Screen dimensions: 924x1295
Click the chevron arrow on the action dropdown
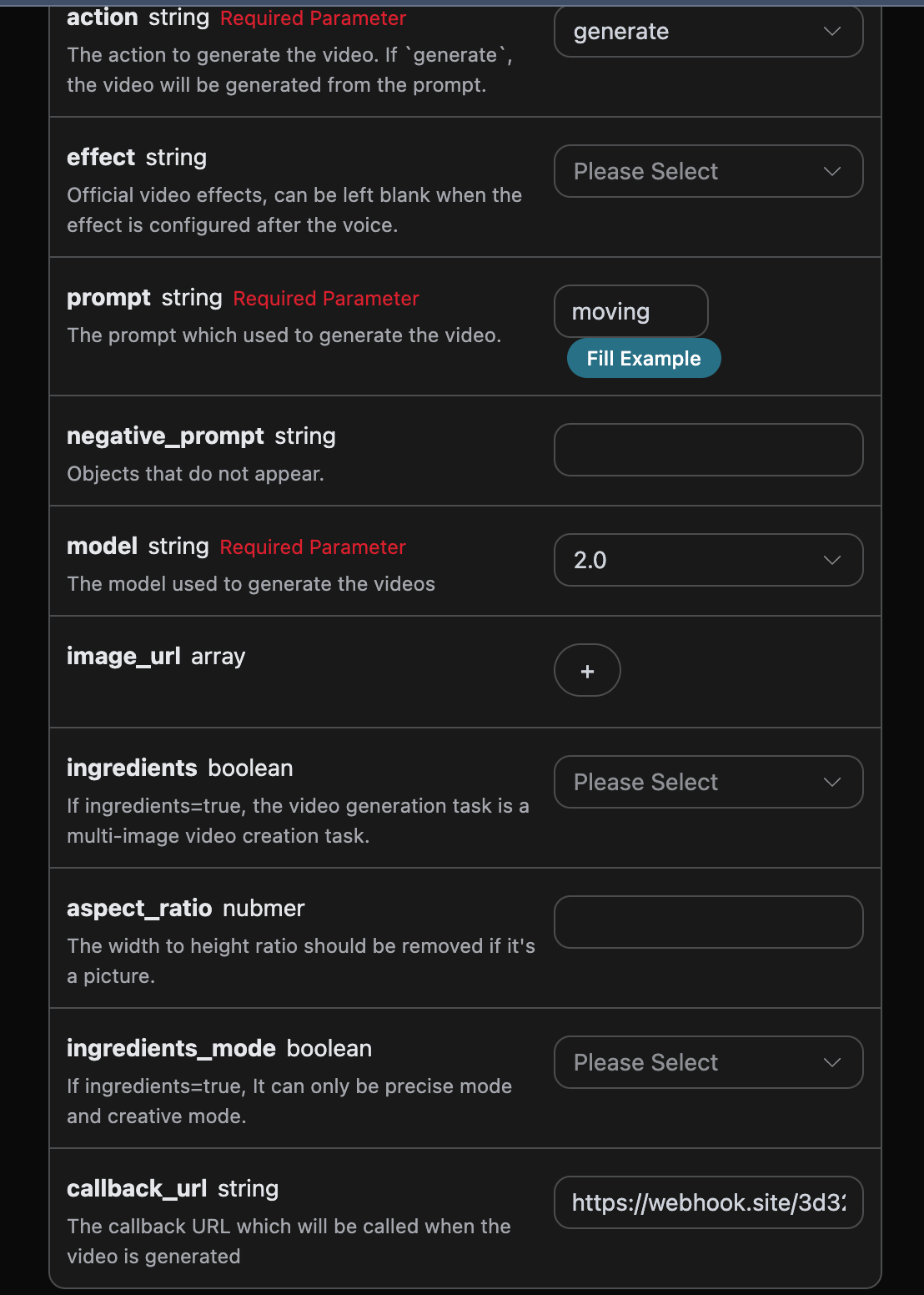[831, 32]
